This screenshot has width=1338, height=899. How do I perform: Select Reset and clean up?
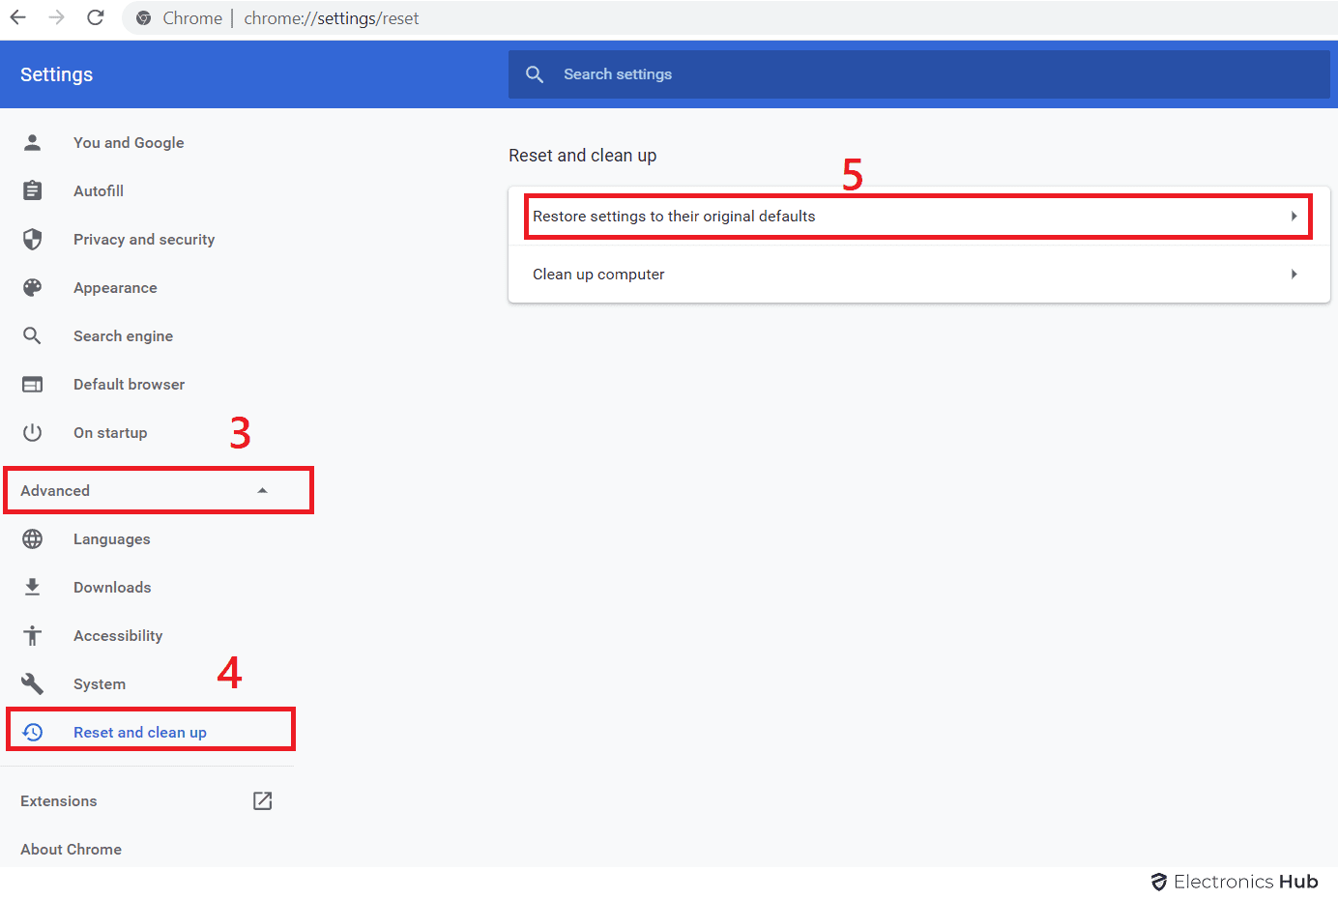pyautogui.click(x=140, y=733)
